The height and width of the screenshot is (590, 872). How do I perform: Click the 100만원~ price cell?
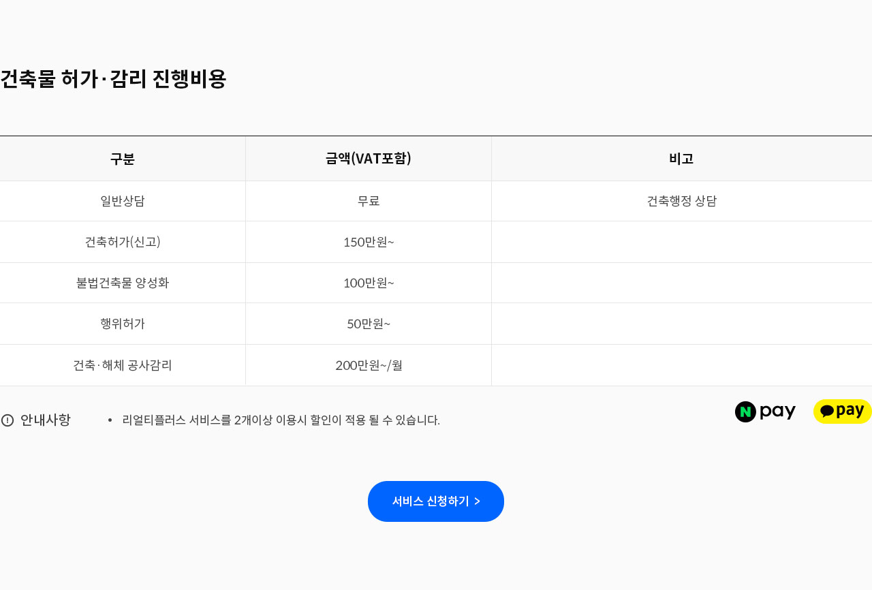click(369, 283)
